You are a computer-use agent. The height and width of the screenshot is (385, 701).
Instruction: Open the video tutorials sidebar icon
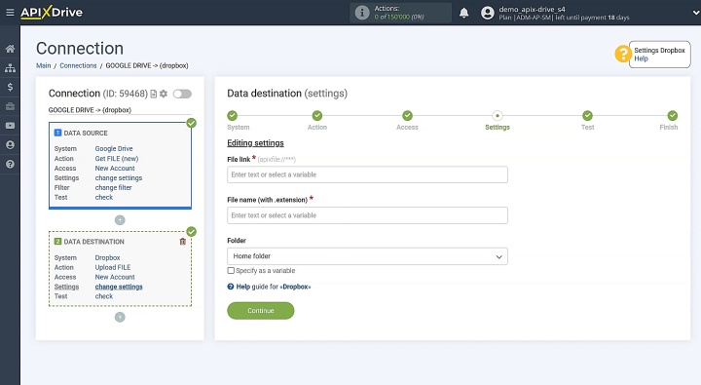[10, 126]
